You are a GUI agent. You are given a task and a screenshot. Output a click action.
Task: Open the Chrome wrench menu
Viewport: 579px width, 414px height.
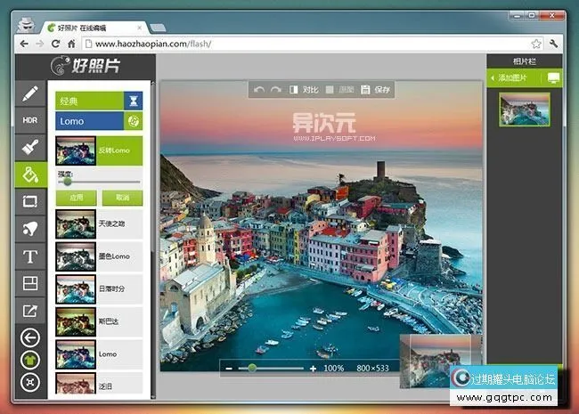tap(553, 44)
